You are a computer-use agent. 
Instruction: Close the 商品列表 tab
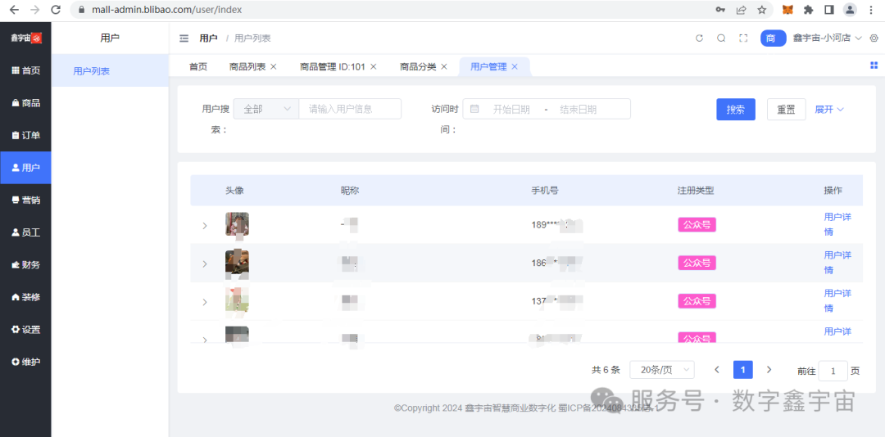pyautogui.click(x=274, y=66)
